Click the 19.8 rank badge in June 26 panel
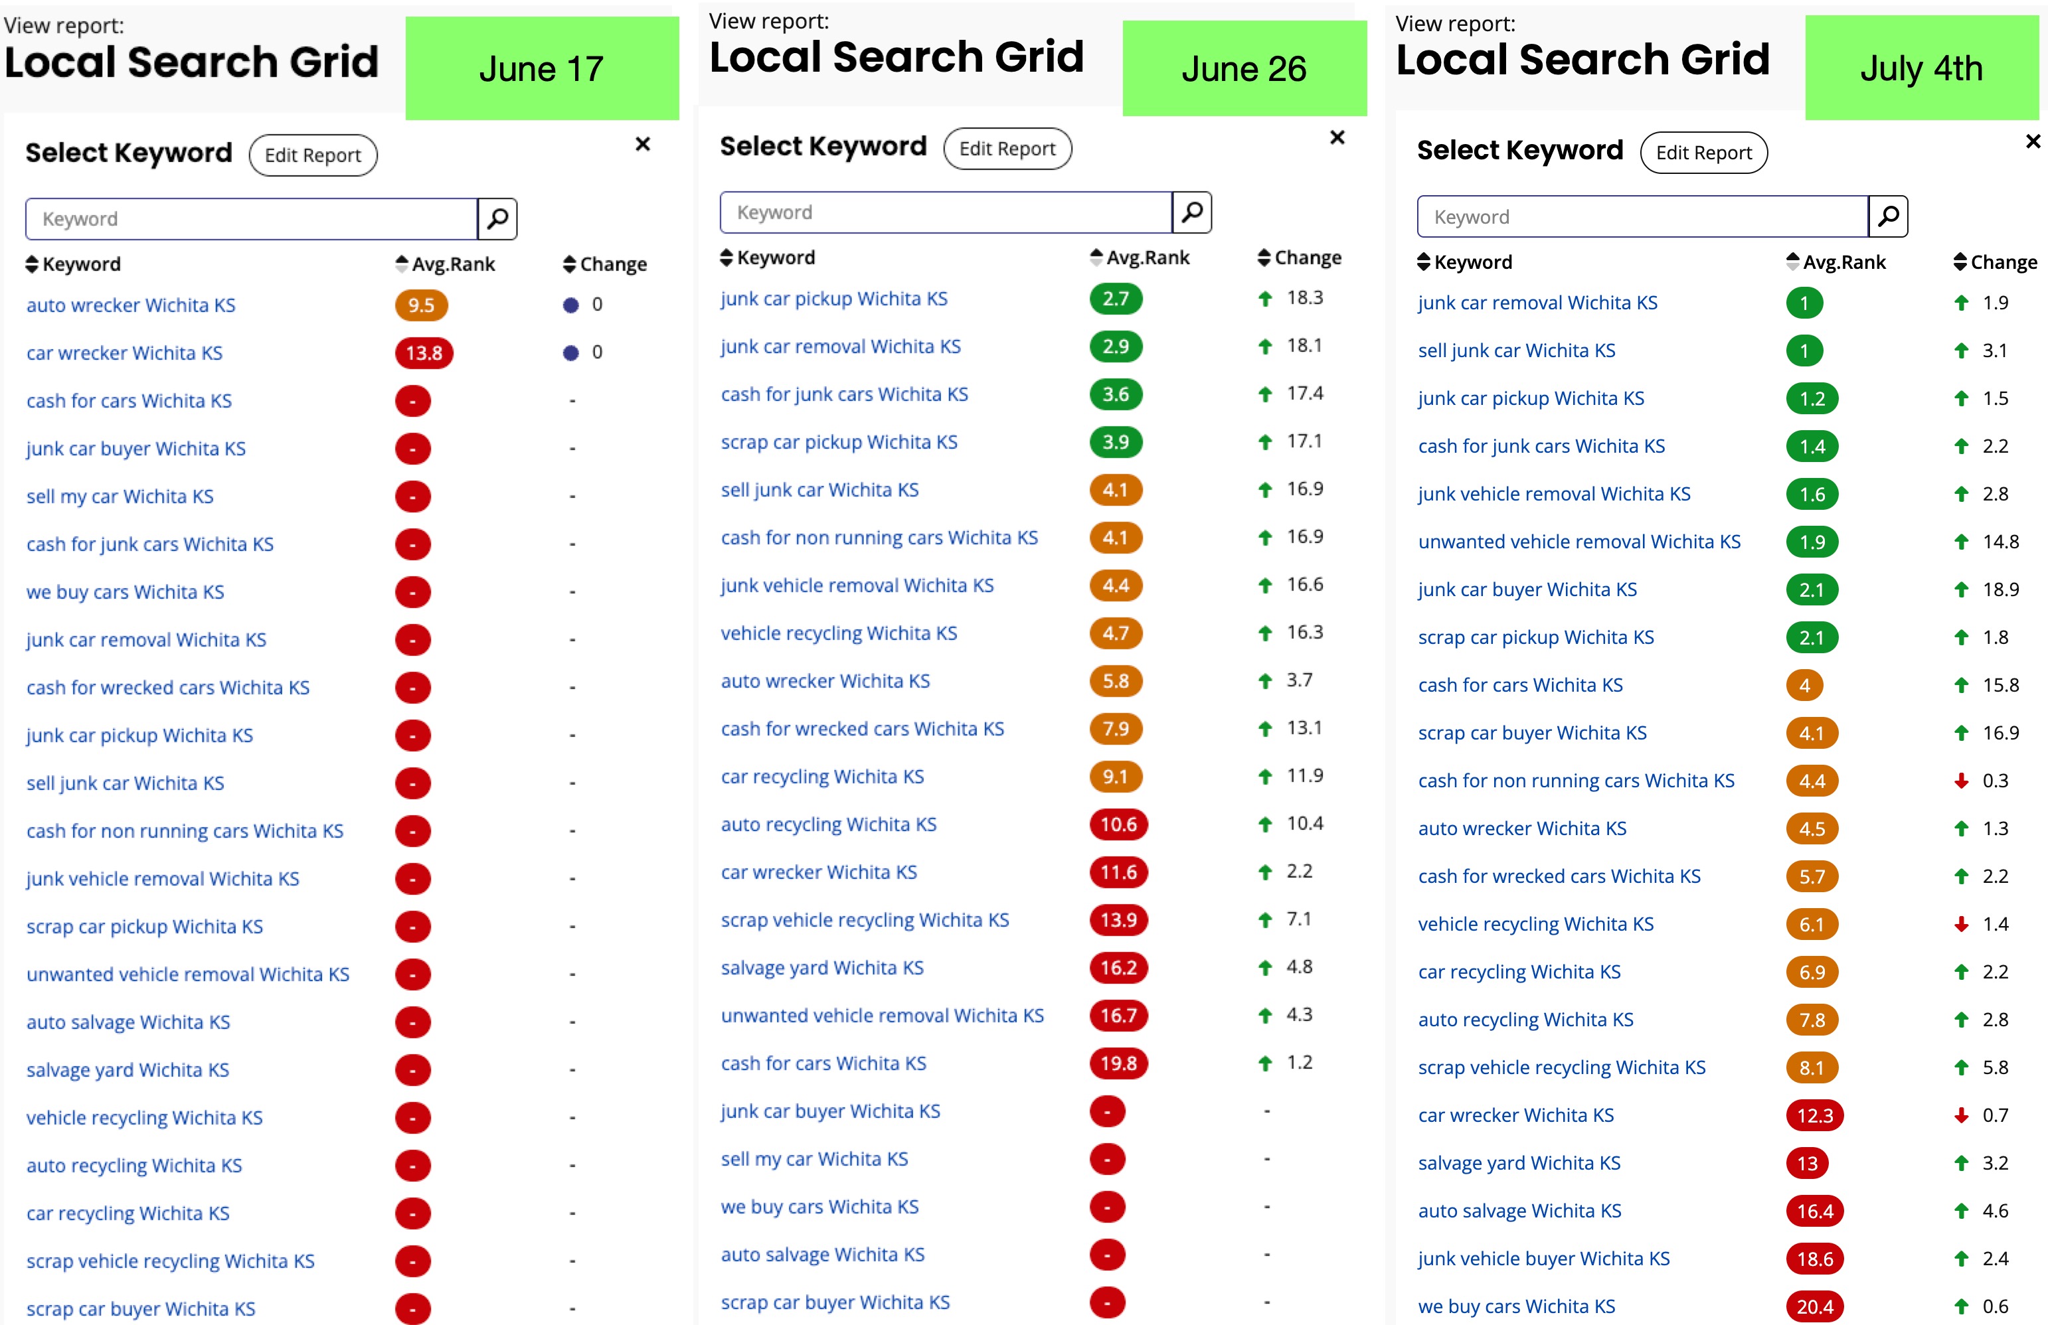Image resolution: width=2048 pixels, height=1325 pixels. 1119,1063
